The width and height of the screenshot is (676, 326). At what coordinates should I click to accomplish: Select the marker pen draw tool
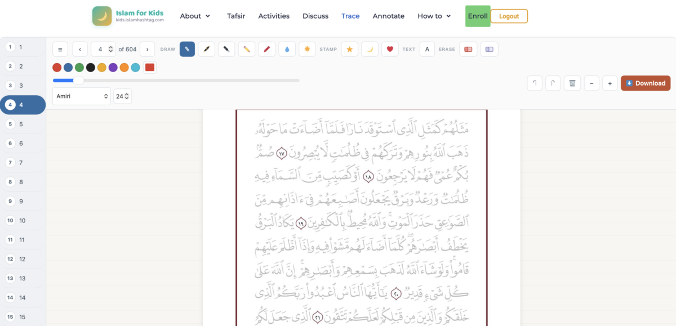[x=226, y=49]
